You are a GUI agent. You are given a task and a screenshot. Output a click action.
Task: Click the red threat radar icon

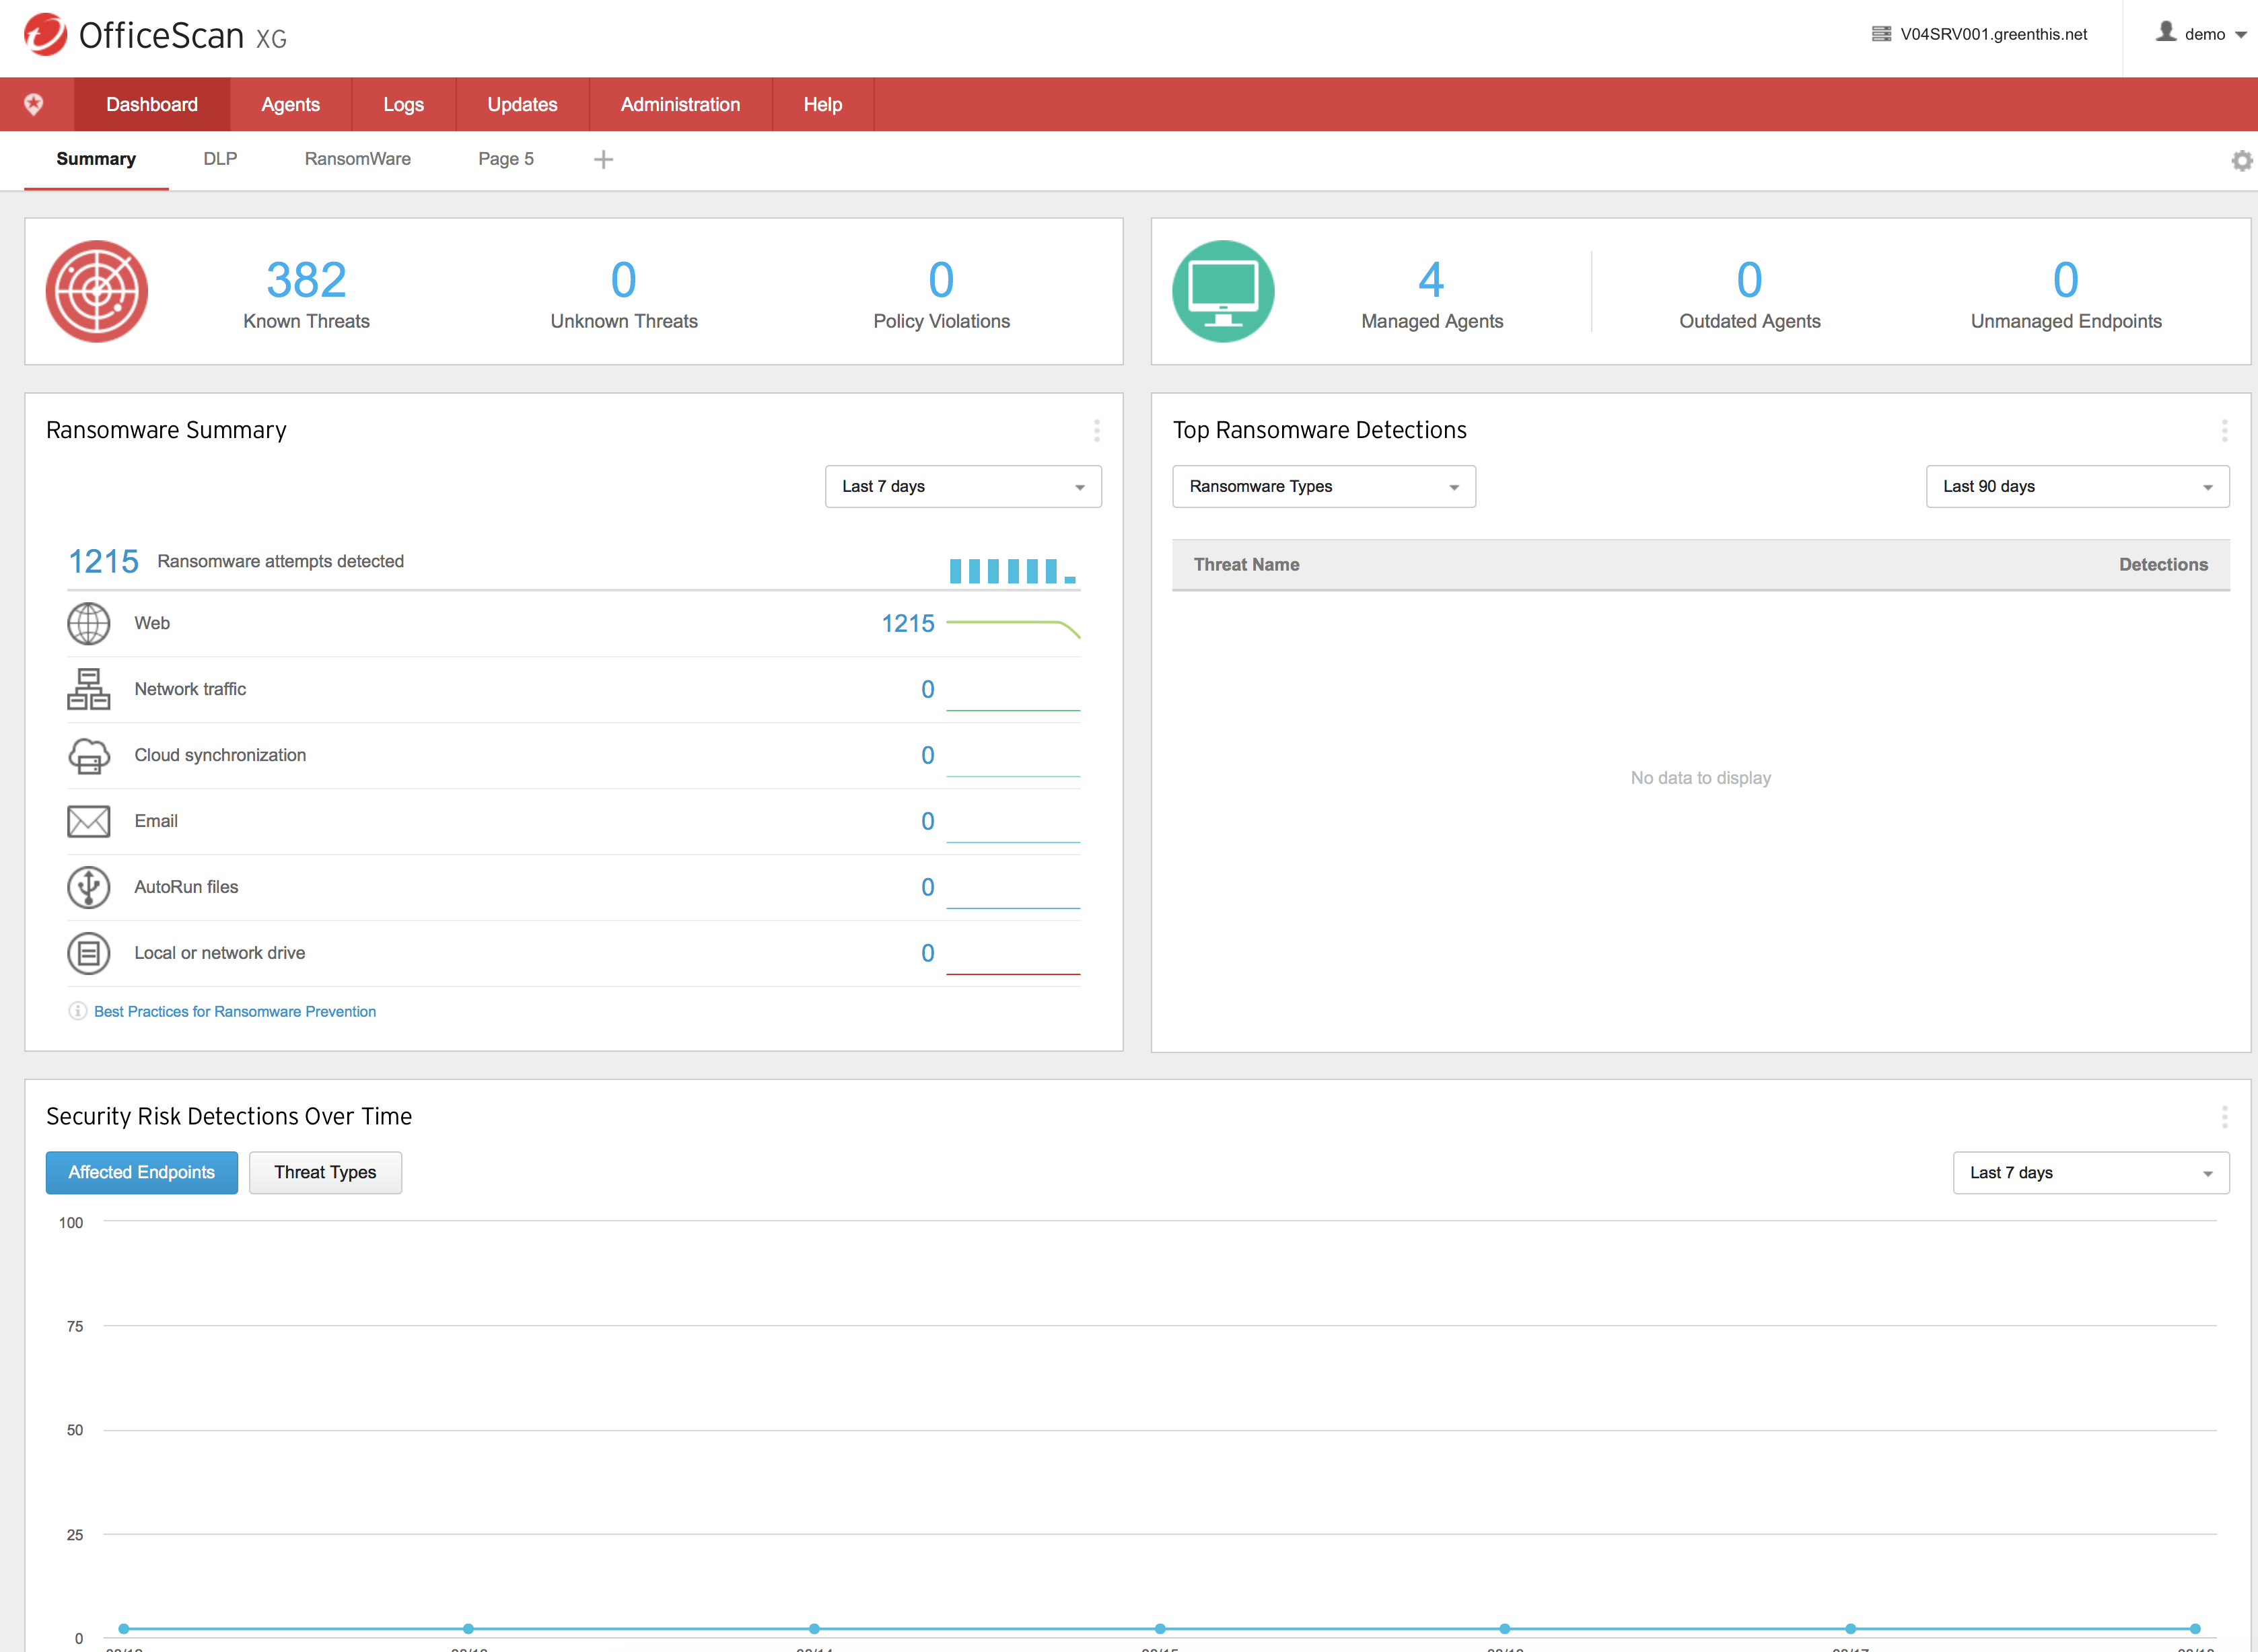click(97, 291)
